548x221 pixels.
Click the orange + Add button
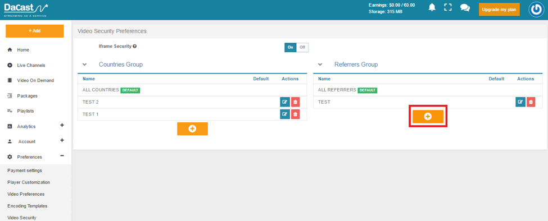tap(35, 31)
